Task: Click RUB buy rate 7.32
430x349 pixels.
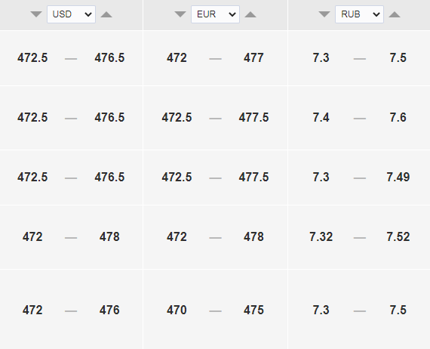Action: coord(321,237)
